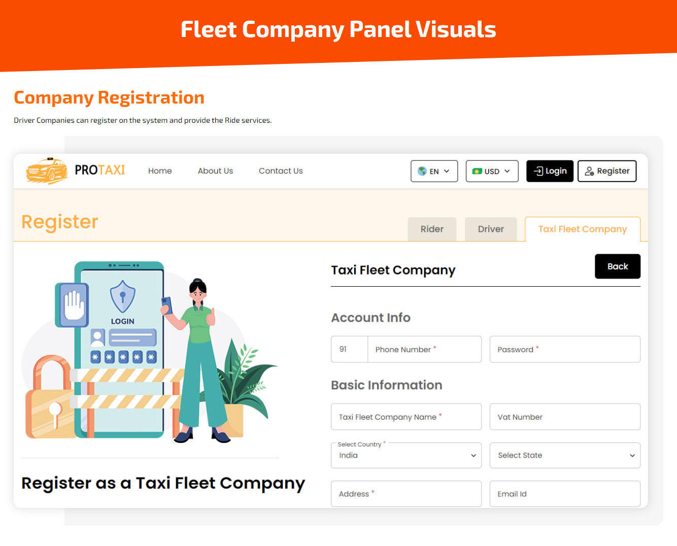
Task: Select the Taxi Fleet Company tab
Action: 582,229
